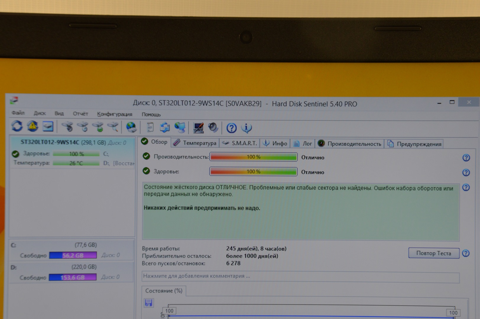Click the Повтор Теста button
Viewport: 480px width, 319px height.
[x=434, y=253]
